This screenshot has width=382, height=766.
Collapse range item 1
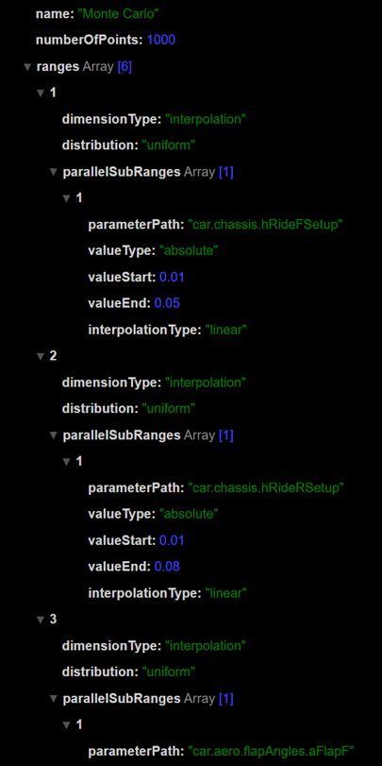[x=41, y=94]
